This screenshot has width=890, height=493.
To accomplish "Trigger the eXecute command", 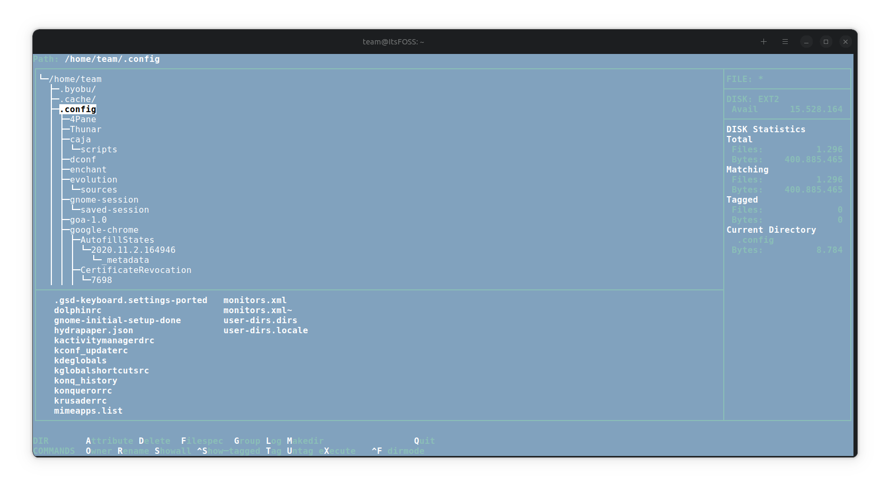I will [337, 451].
